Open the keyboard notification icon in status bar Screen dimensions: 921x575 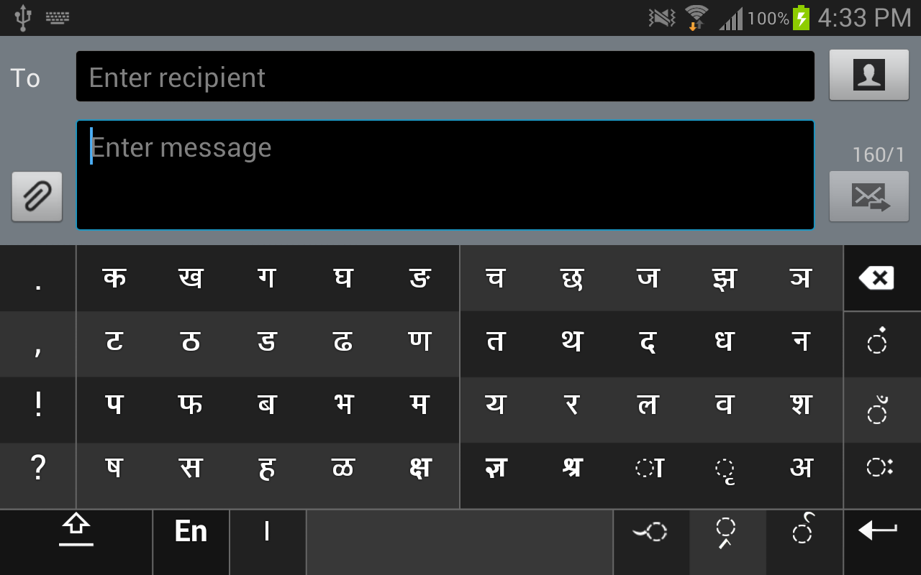(58, 17)
